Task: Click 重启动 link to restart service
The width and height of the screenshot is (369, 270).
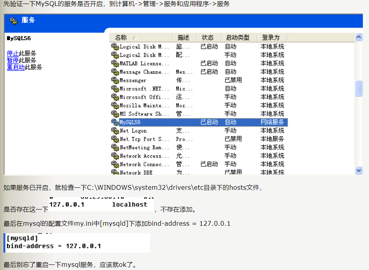Action: coord(16,67)
